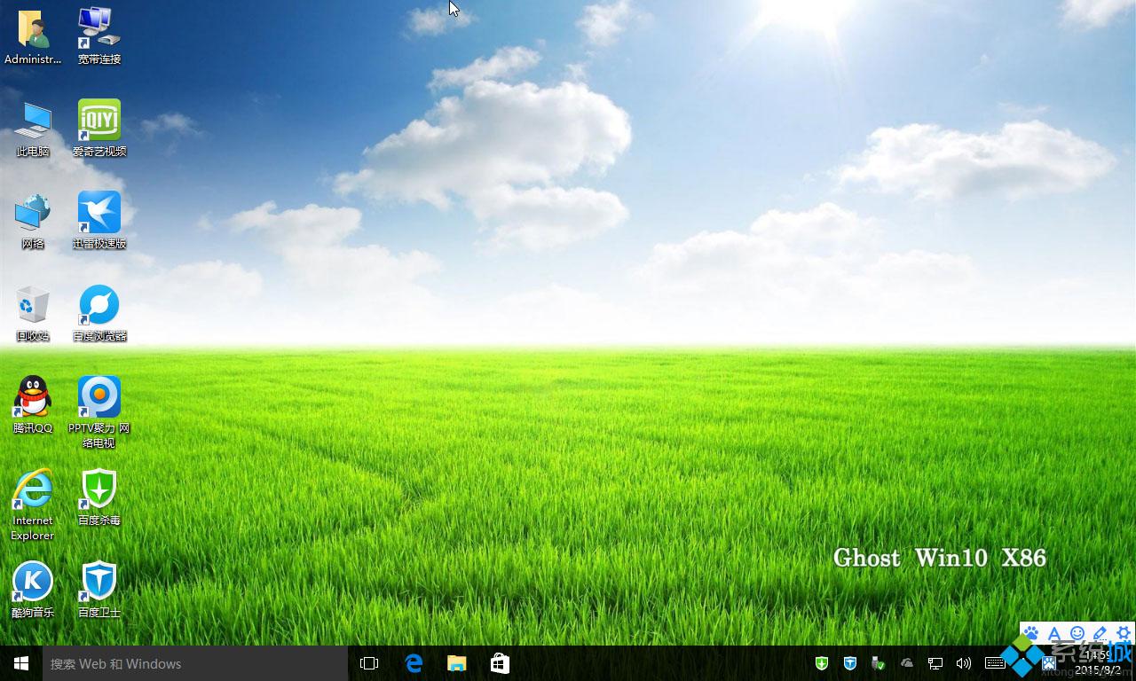Click the Safely Remove Hardware tray icon
The image size is (1136, 681).
point(877,662)
